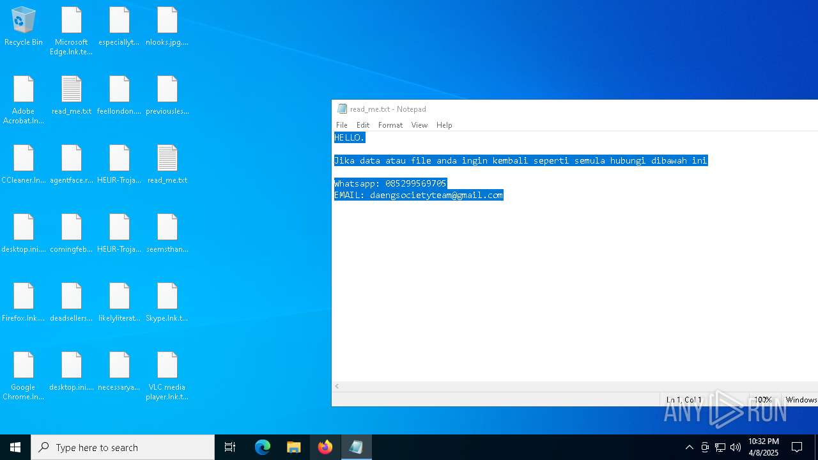Screen dimensions: 818x460
Task: Click the 'HELLO.' line in Notepad
Action: point(350,137)
